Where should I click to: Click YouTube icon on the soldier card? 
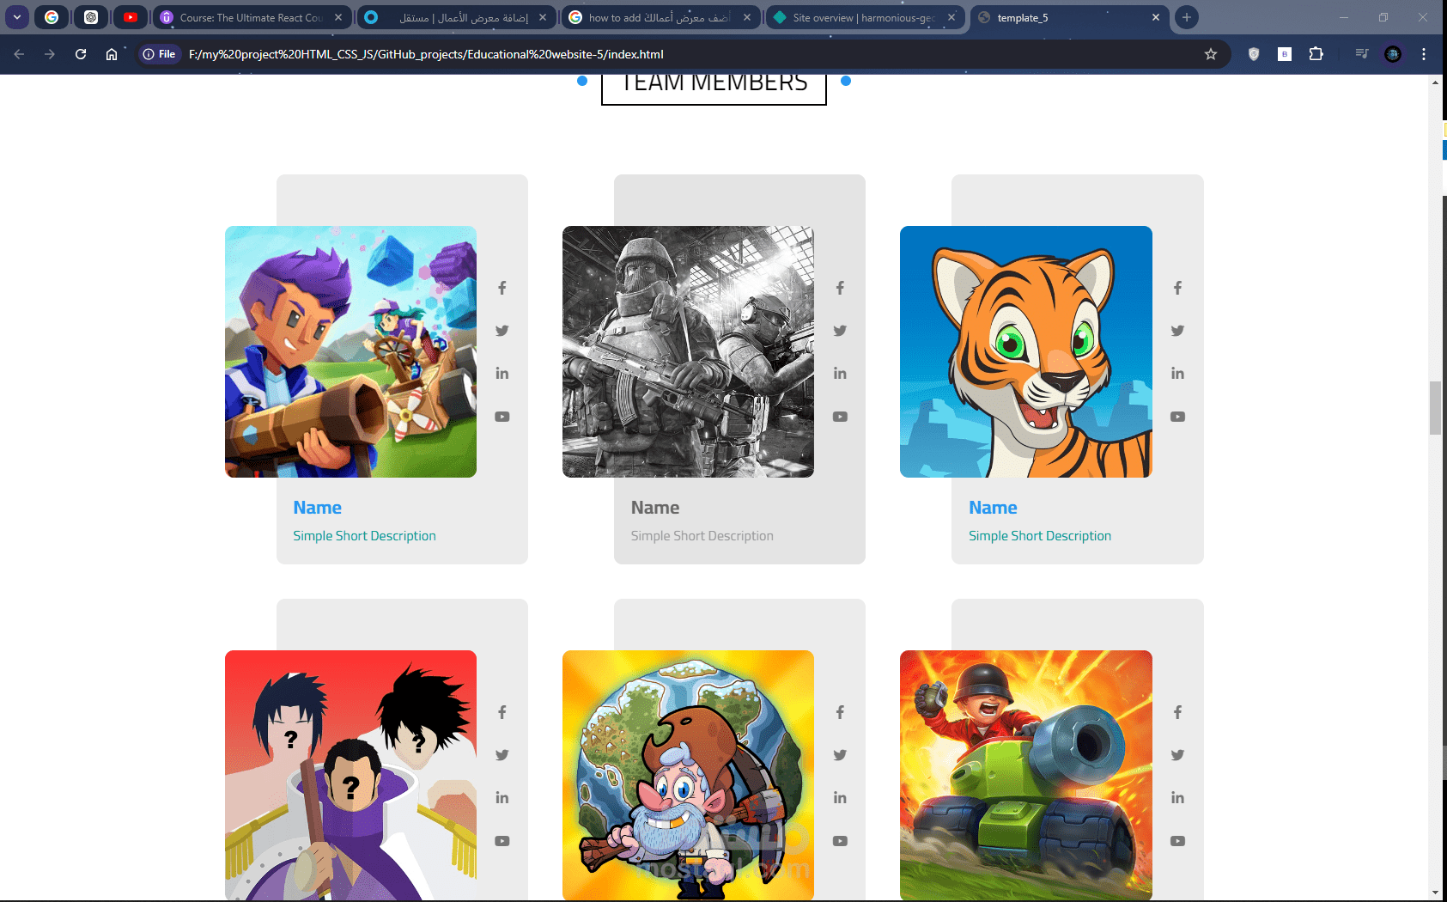(840, 417)
